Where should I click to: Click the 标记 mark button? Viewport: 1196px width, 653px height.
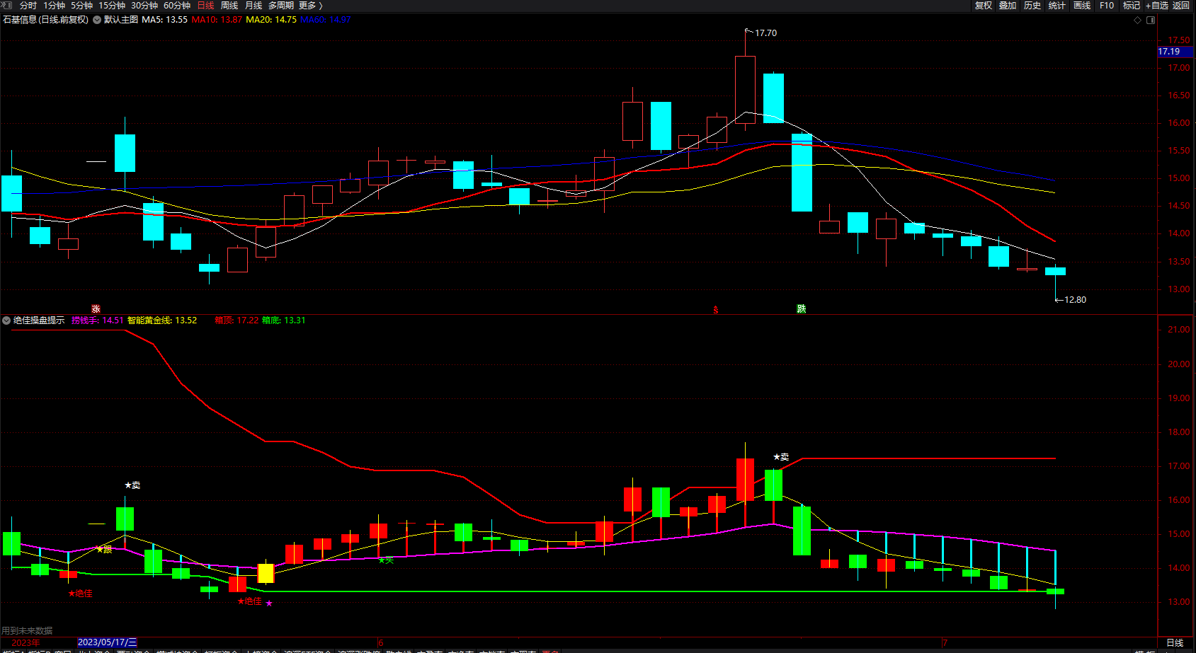click(1132, 6)
